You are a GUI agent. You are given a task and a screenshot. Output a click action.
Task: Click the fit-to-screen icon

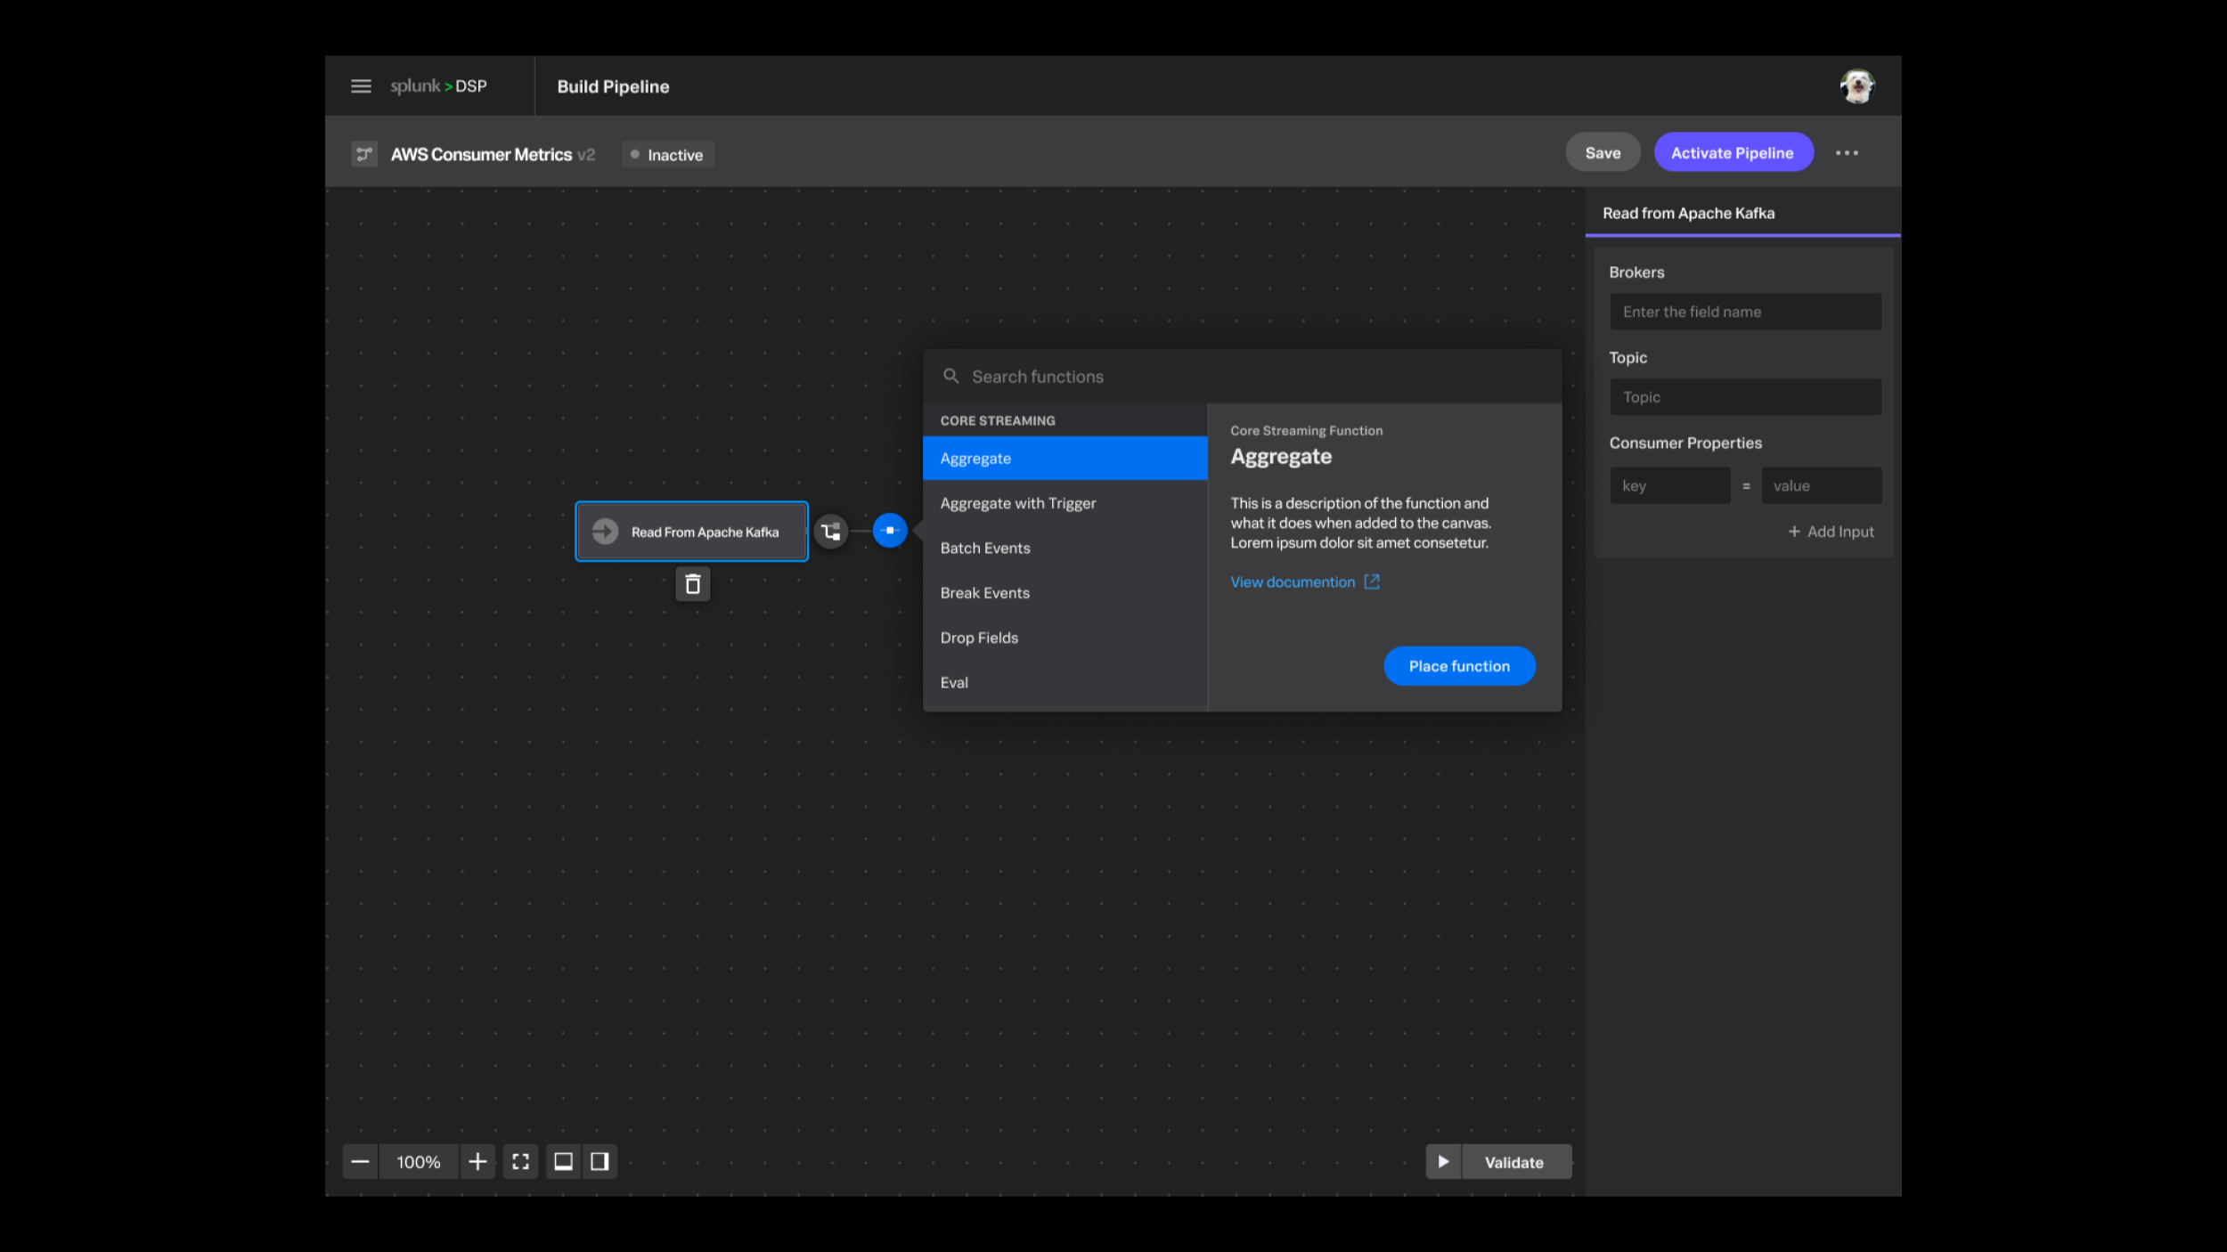[520, 1161]
